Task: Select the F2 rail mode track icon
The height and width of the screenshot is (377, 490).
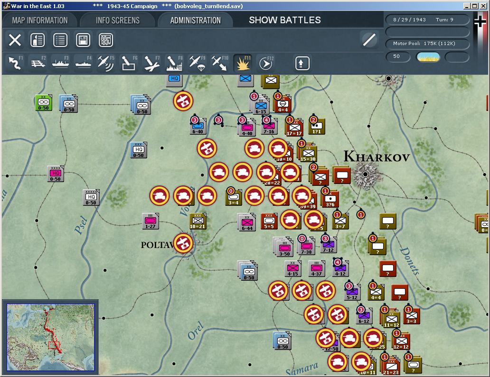Action: click(38, 63)
